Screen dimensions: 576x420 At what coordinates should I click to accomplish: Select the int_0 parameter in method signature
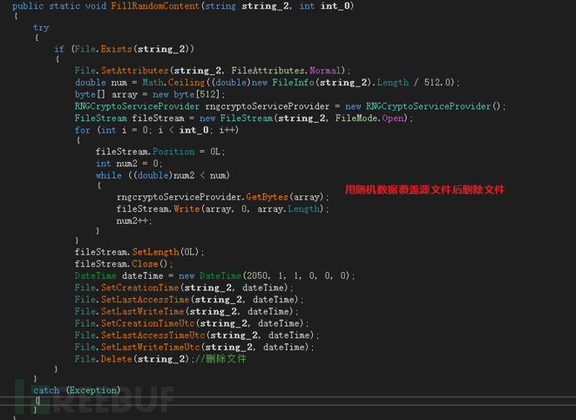click(336, 6)
